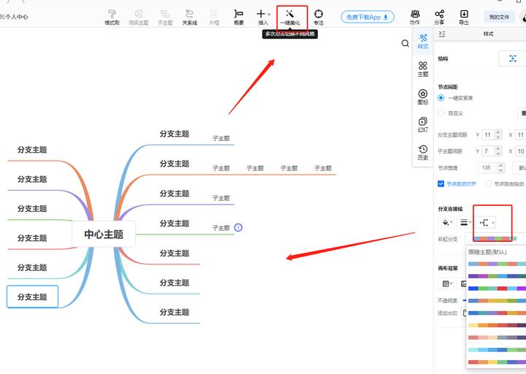
Task: Click the 子主题间距 Y value field
Action: pyautogui.click(x=489, y=151)
